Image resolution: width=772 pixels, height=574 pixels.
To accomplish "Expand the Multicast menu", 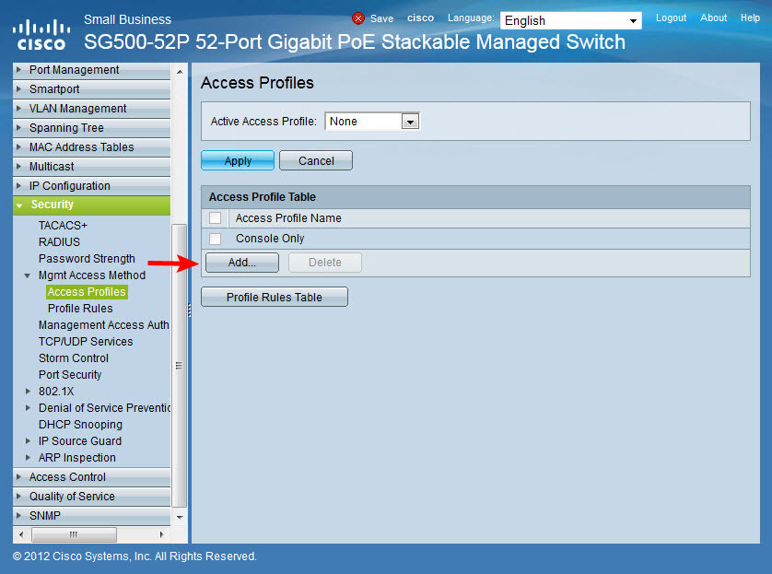I will [91, 167].
